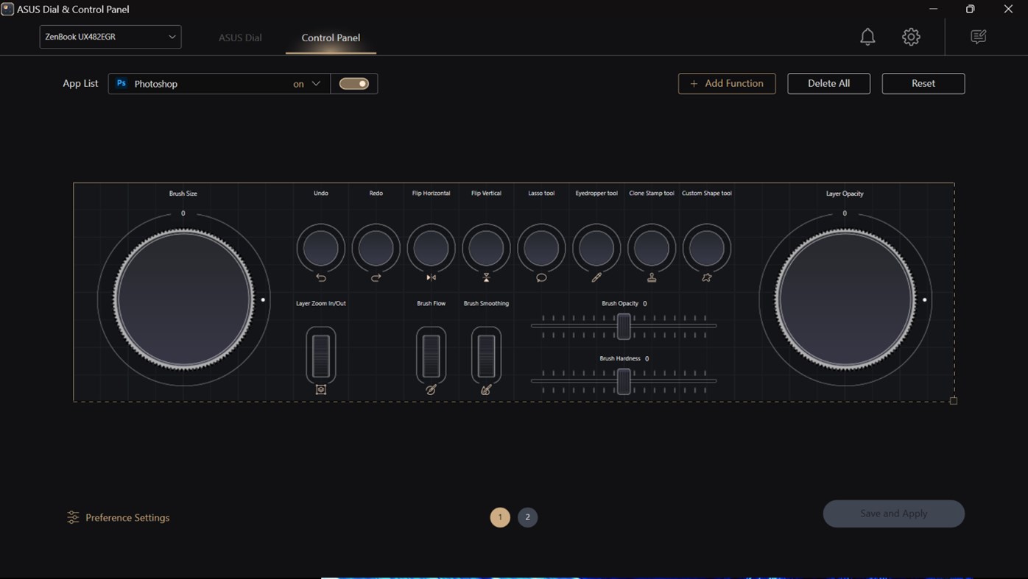Select the Clone Stamp tool dial
The height and width of the screenshot is (579, 1028).
(x=651, y=248)
